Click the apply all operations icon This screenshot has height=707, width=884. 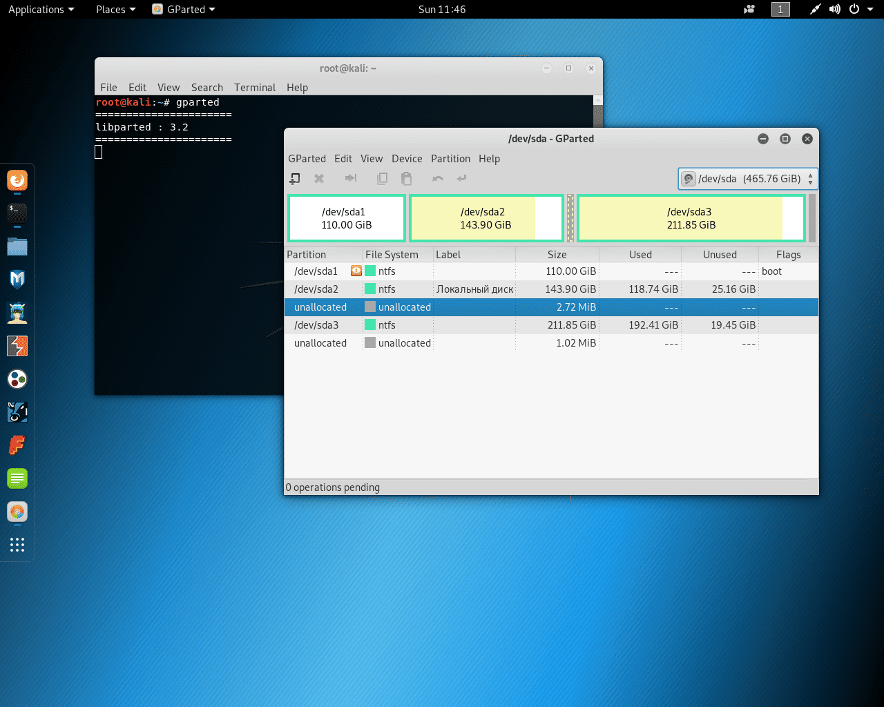[x=462, y=179]
